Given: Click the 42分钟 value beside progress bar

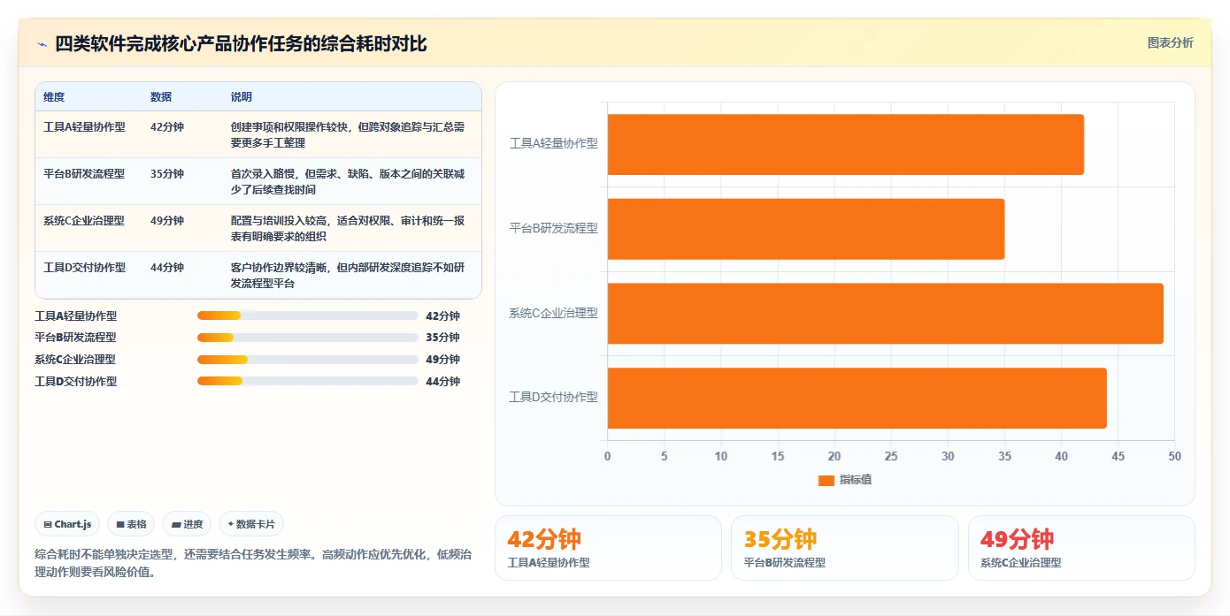Looking at the screenshot, I should [x=442, y=316].
